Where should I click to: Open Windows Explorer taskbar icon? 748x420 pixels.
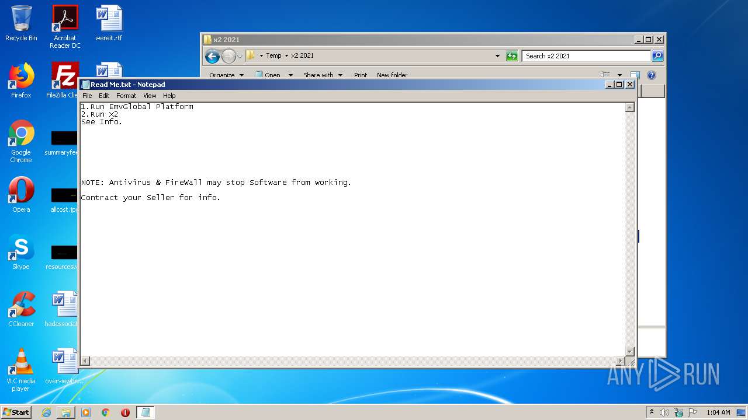pyautogui.click(x=66, y=412)
